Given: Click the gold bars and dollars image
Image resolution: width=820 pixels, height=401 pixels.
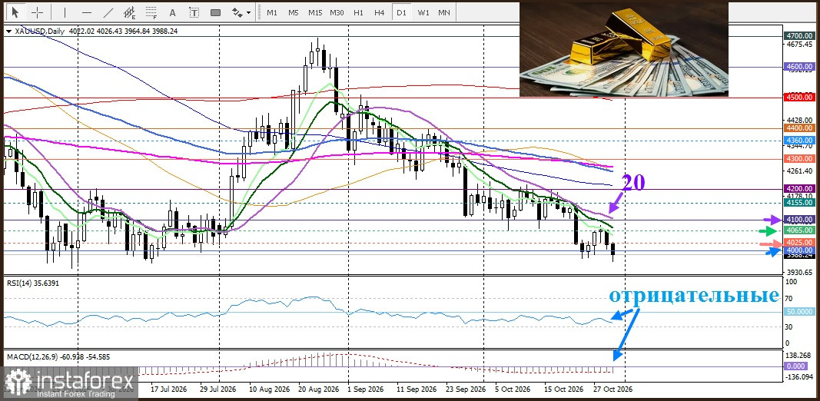Looking at the screenshot, I should [x=623, y=49].
